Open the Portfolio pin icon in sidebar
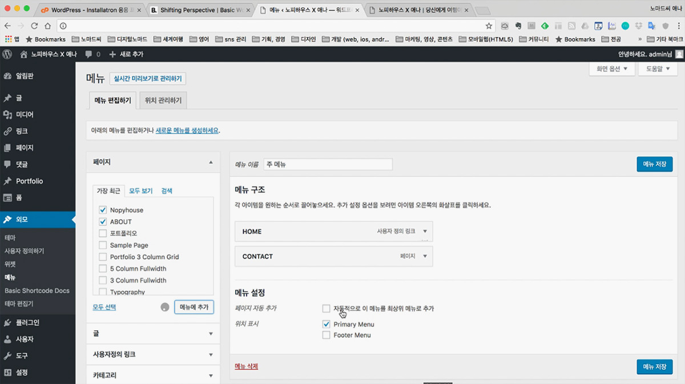Viewport: 685px width, 384px height. tap(7, 181)
